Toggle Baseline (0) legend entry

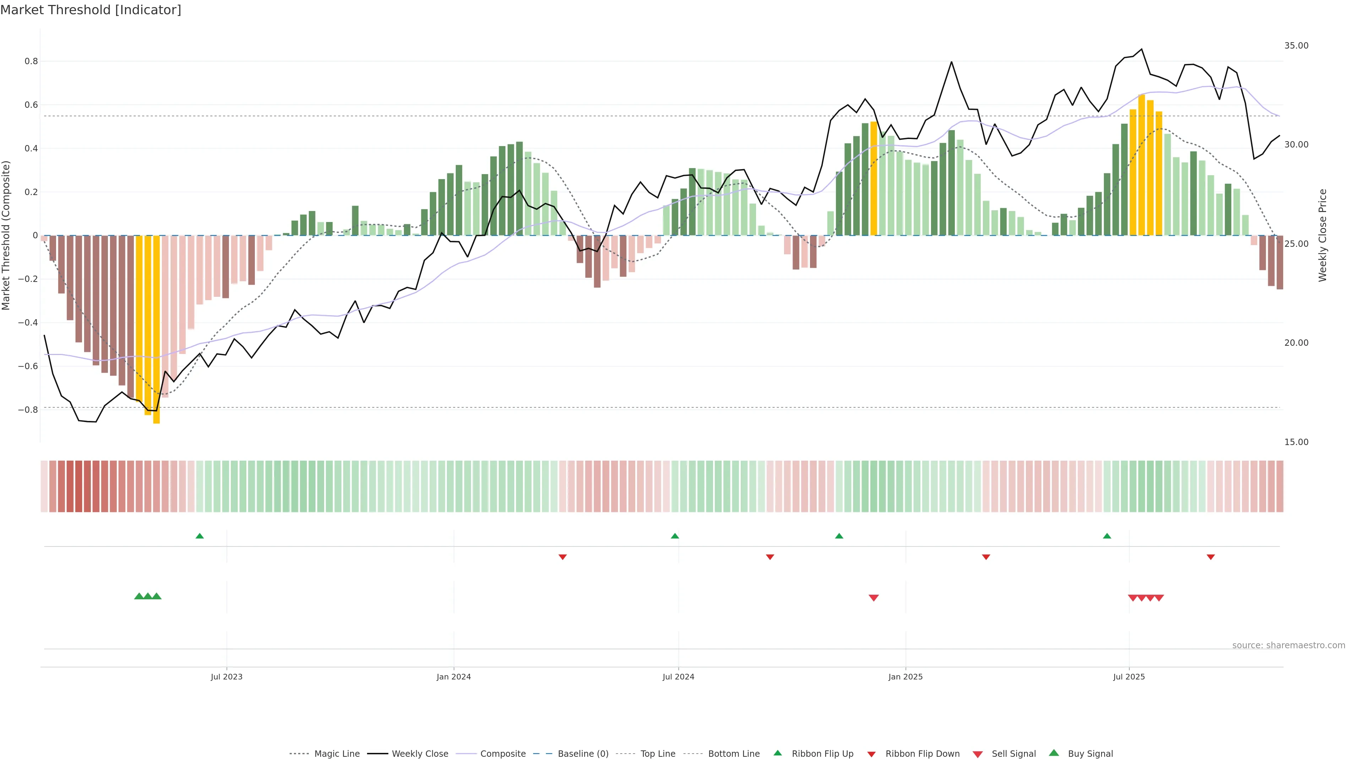point(582,754)
